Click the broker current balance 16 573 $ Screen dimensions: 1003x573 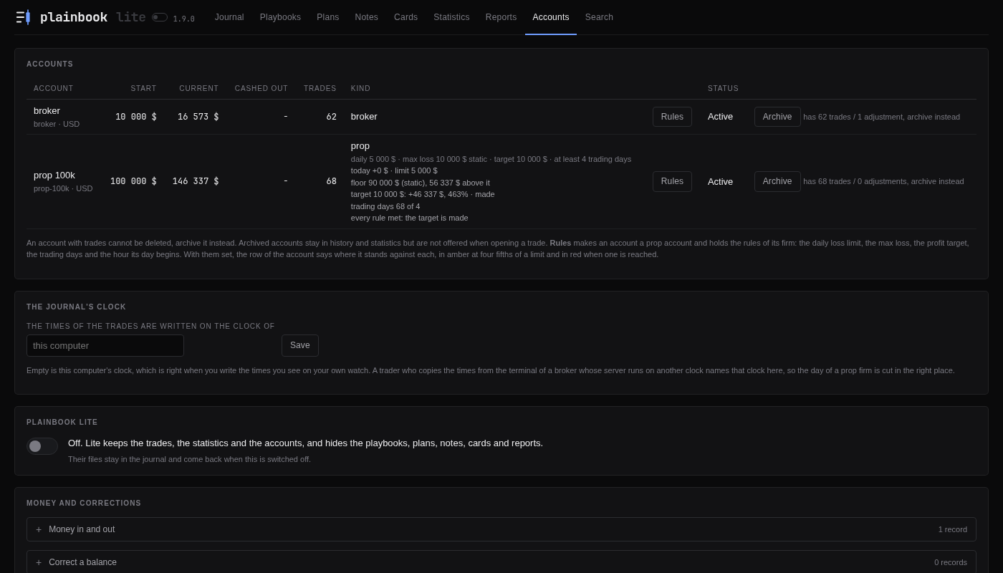coord(198,117)
